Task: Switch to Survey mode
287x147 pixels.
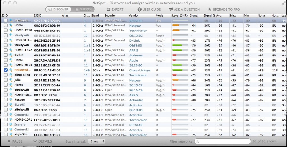Action: point(83,9)
